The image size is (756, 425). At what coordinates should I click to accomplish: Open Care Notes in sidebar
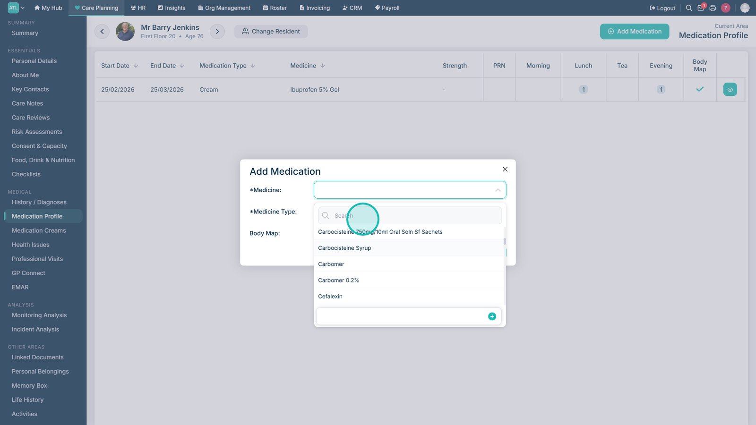27,103
